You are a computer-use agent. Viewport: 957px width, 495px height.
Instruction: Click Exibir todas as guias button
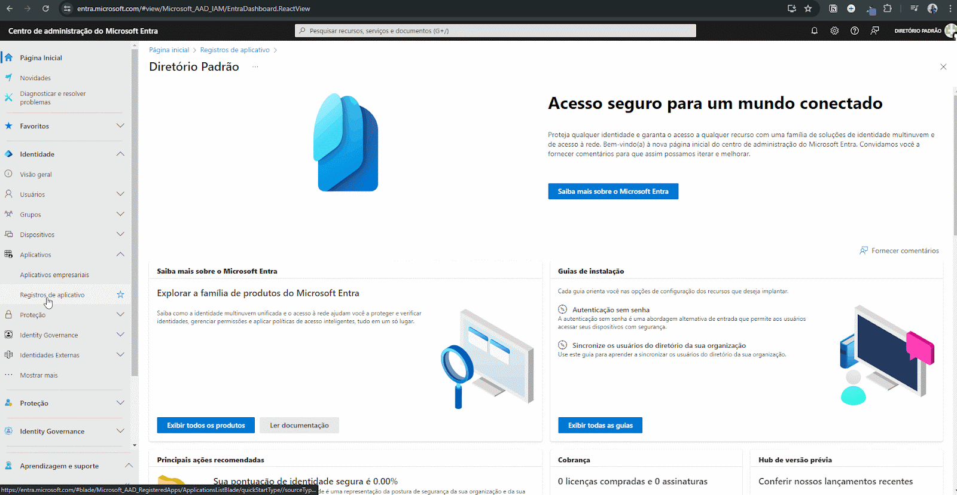click(600, 425)
